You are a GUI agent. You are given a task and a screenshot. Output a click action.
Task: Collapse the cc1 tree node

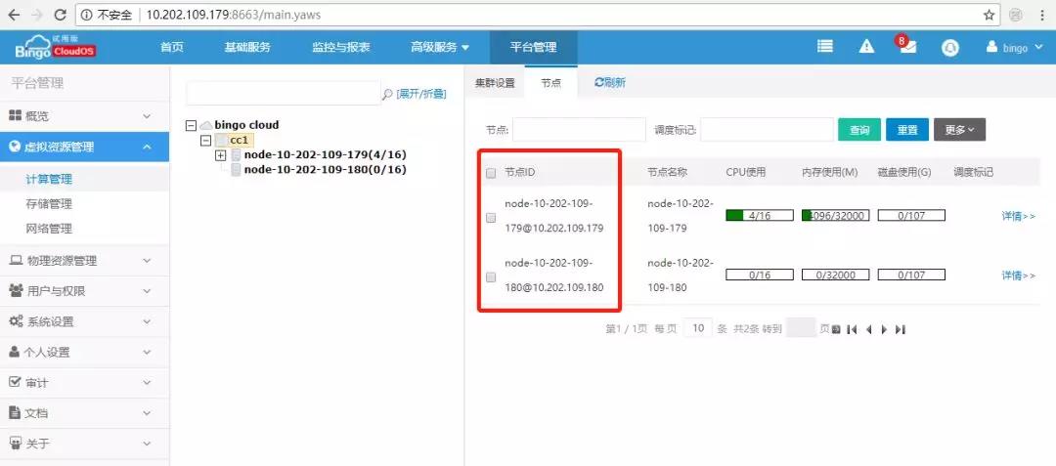(x=206, y=141)
